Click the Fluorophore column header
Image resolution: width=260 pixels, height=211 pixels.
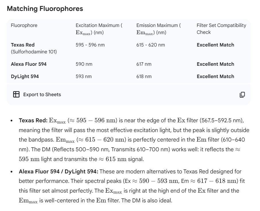click(24, 25)
